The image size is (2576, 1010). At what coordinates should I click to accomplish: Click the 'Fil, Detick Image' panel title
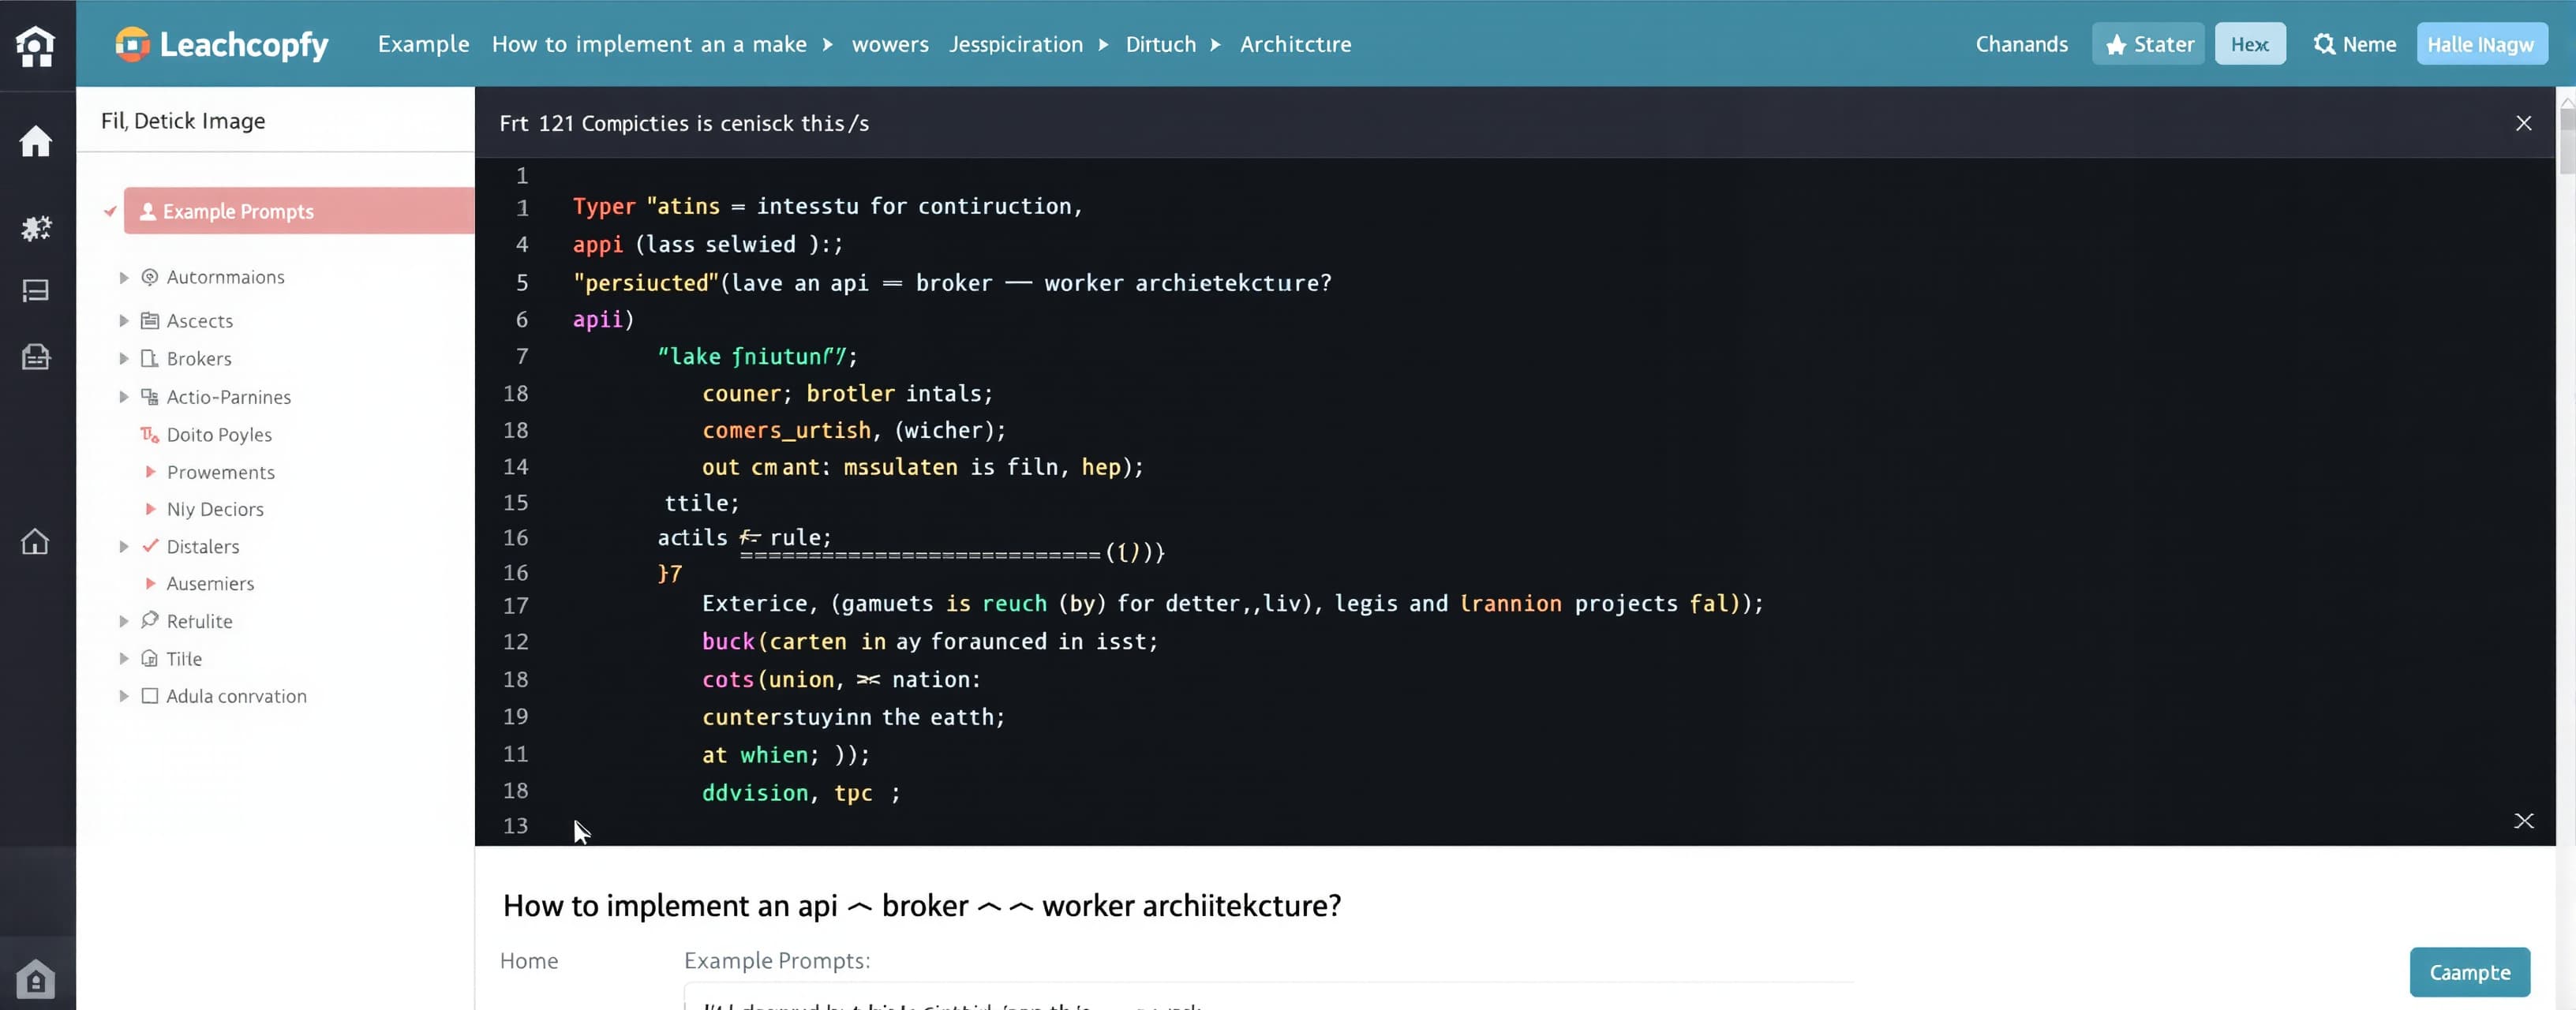pyautogui.click(x=183, y=121)
